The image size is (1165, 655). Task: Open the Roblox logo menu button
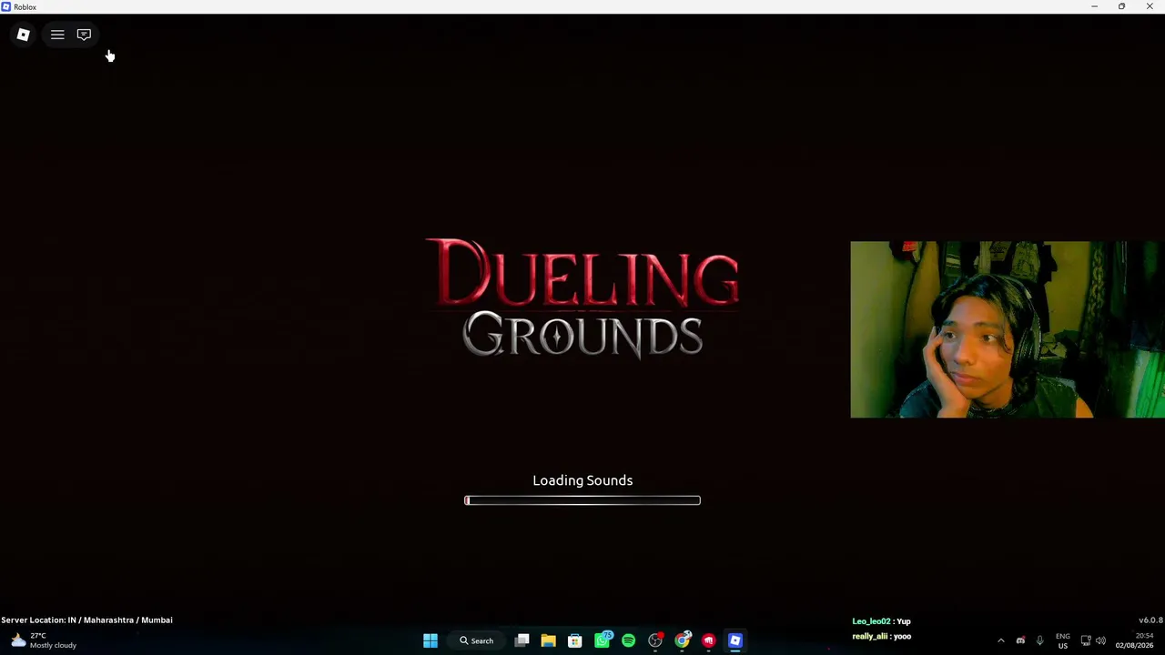point(23,35)
